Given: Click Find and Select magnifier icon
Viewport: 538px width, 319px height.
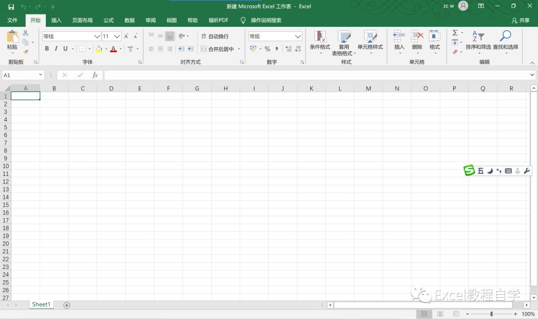Looking at the screenshot, I should [505, 37].
